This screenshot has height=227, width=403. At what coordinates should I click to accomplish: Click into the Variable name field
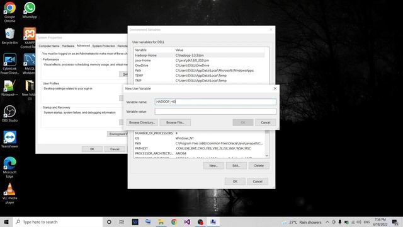click(215, 102)
